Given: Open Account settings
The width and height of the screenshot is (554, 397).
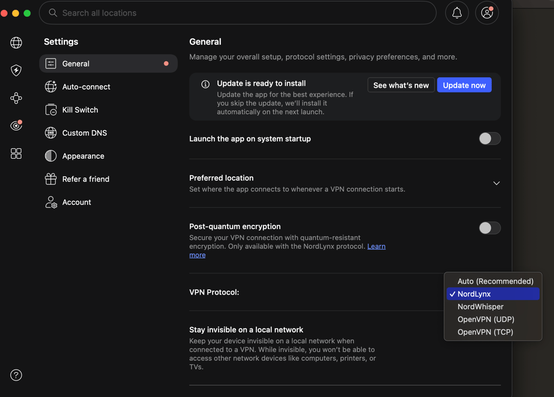Looking at the screenshot, I should (x=108, y=202).
